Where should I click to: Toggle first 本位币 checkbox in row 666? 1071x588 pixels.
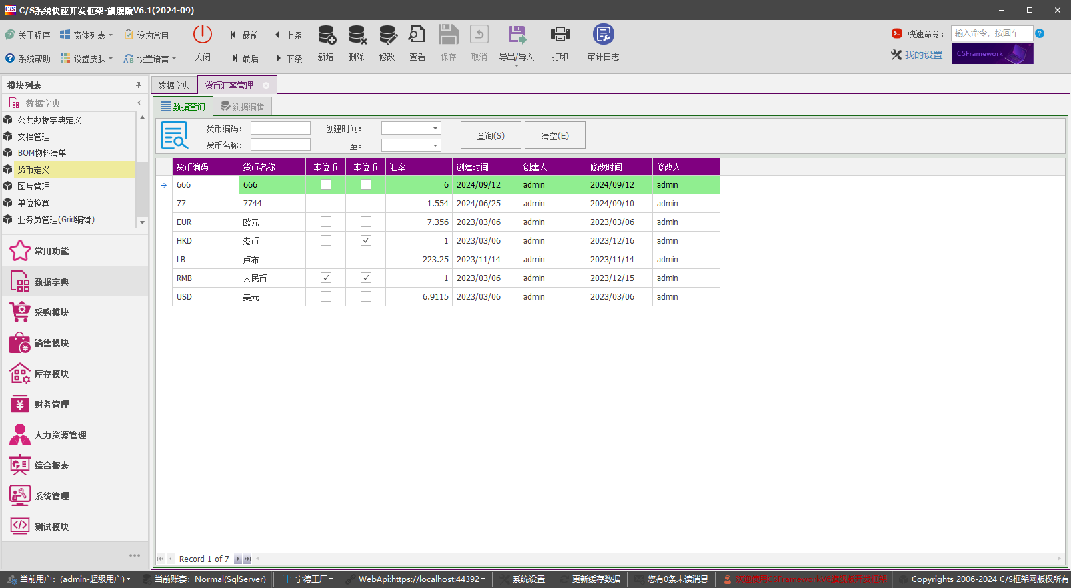[326, 185]
